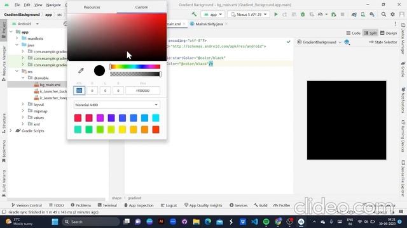Open Microsoft Edge from taskbar
407x228 pixels.
208,222
